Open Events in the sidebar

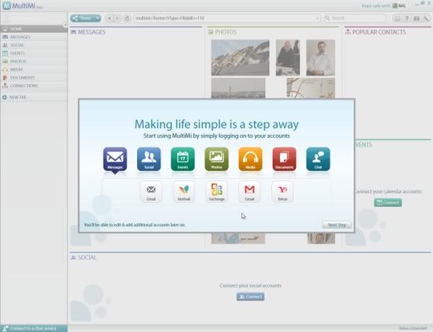tap(34, 53)
